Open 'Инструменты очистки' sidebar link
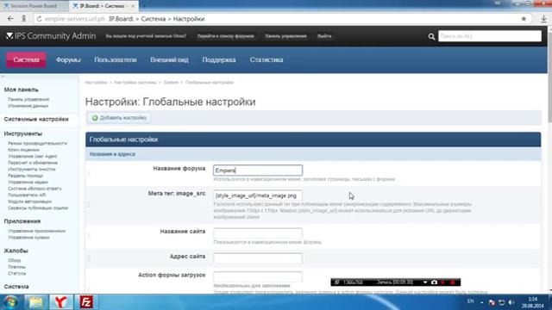The width and height of the screenshot is (552, 310). pyautogui.click(x=32, y=169)
